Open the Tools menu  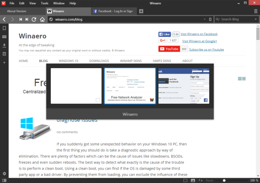pos(45,3)
